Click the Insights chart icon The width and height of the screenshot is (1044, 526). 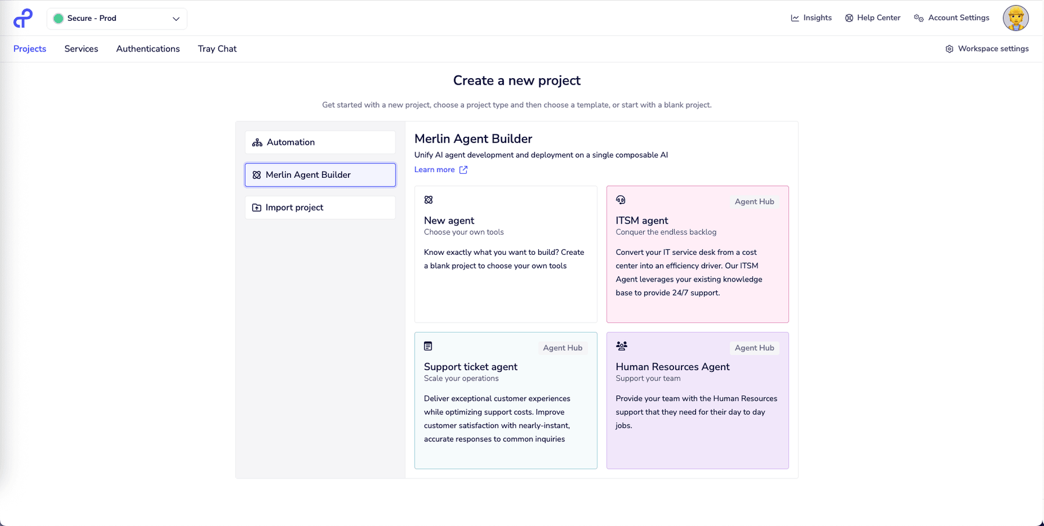[795, 18]
